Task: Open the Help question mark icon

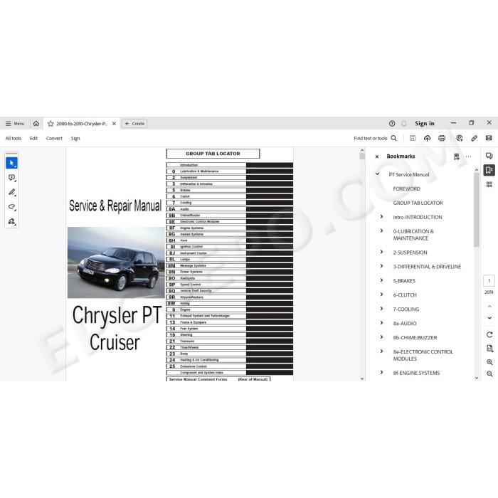Action: (x=392, y=124)
